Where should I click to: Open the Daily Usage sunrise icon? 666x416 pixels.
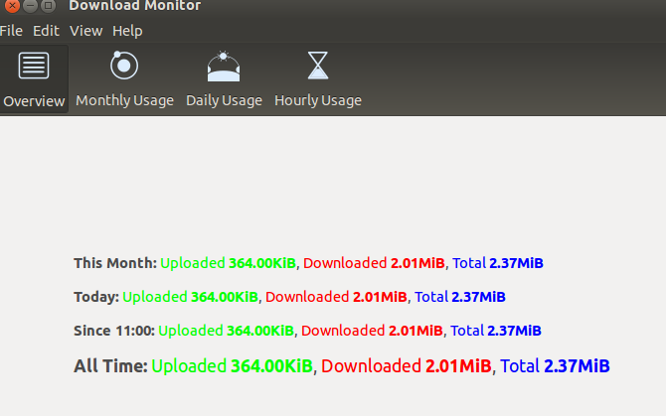tap(224, 67)
